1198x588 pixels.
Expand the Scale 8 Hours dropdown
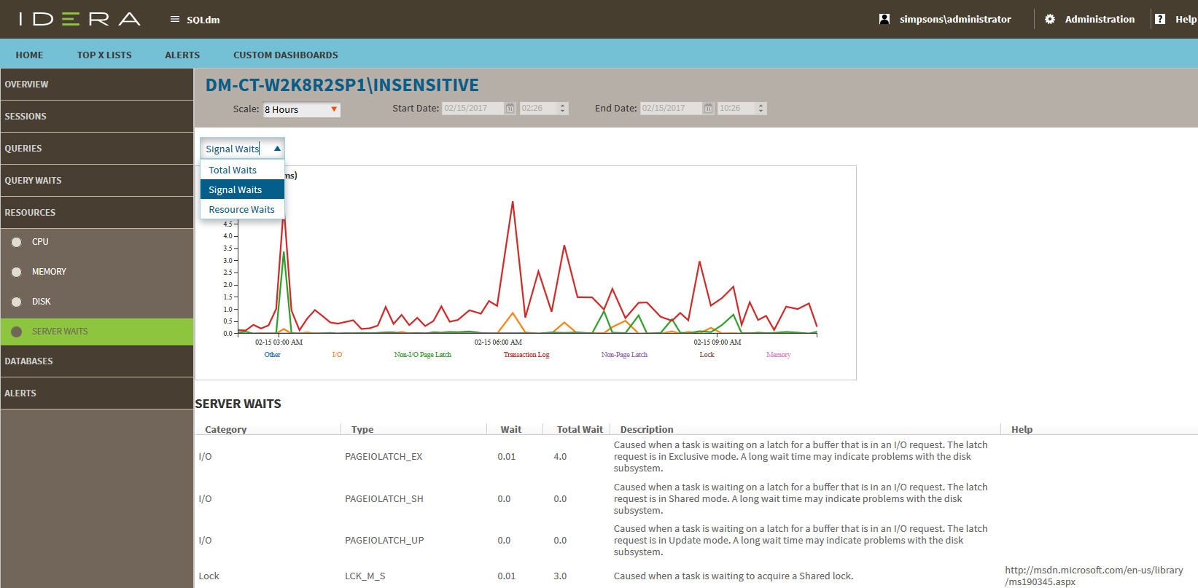pyautogui.click(x=334, y=109)
